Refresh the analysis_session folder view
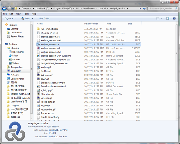 tap(144, 8)
